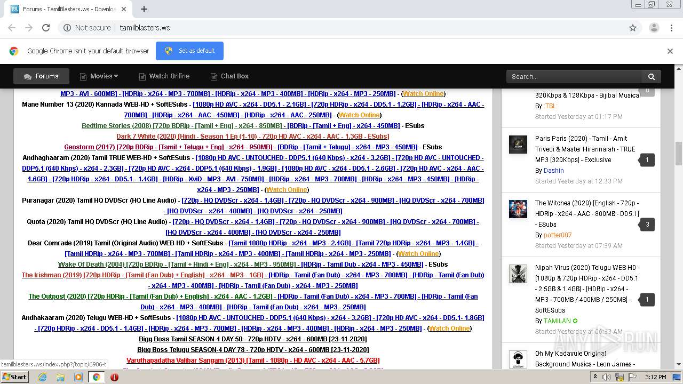683x384 pixels.
Task: Open the Forums menu item
Action: pyautogui.click(x=41, y=76)
